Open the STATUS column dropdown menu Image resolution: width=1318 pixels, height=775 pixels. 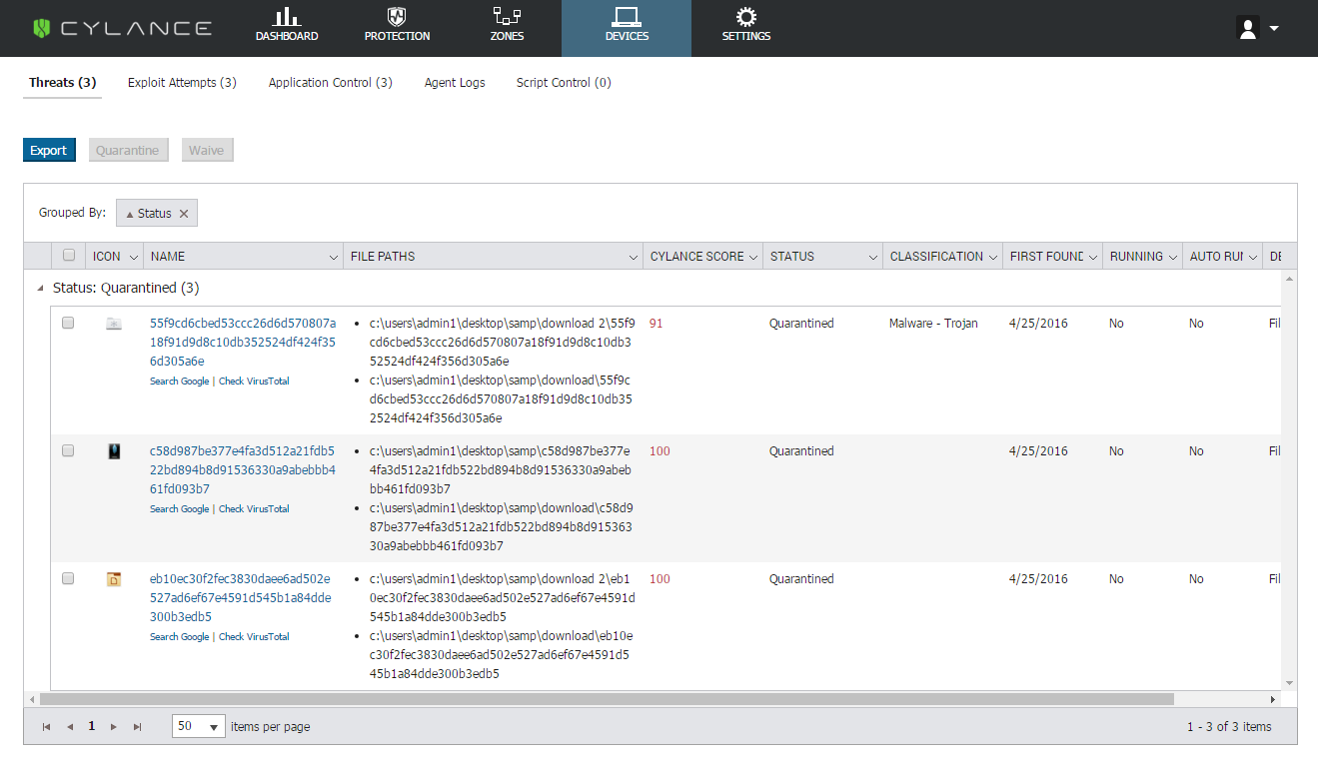tap(873, 257)
